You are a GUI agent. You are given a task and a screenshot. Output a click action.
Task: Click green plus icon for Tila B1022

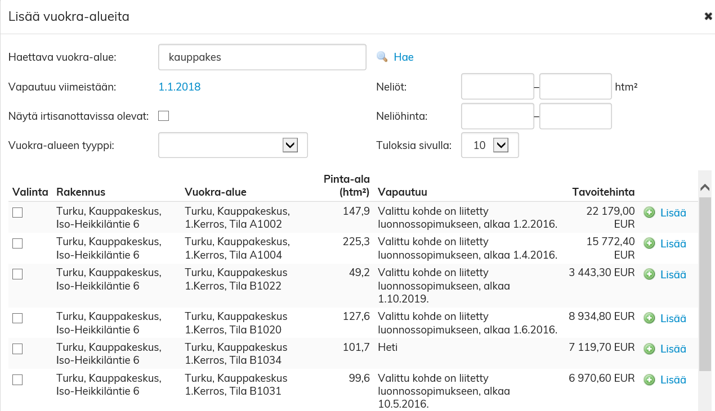click(649, 274)
